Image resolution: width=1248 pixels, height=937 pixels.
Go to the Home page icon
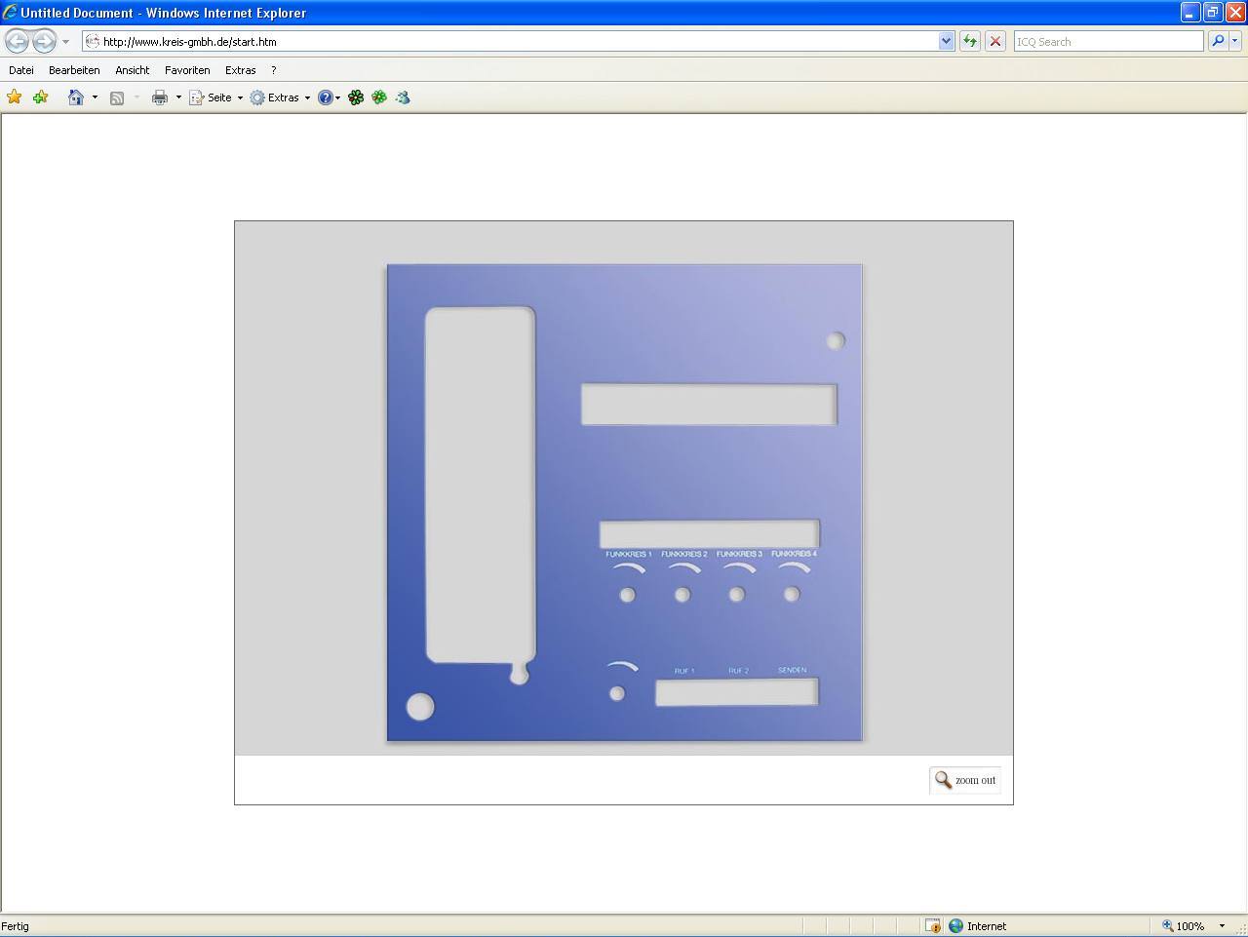click(x=75, y=98)
